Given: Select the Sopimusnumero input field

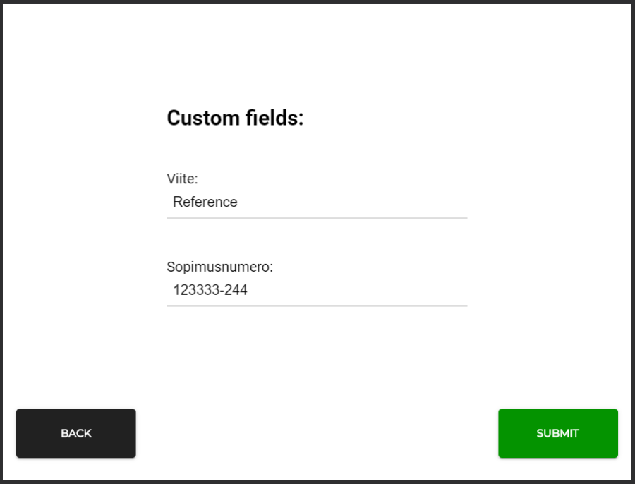Looking at the screenshot, I should (x=316, y=290).
